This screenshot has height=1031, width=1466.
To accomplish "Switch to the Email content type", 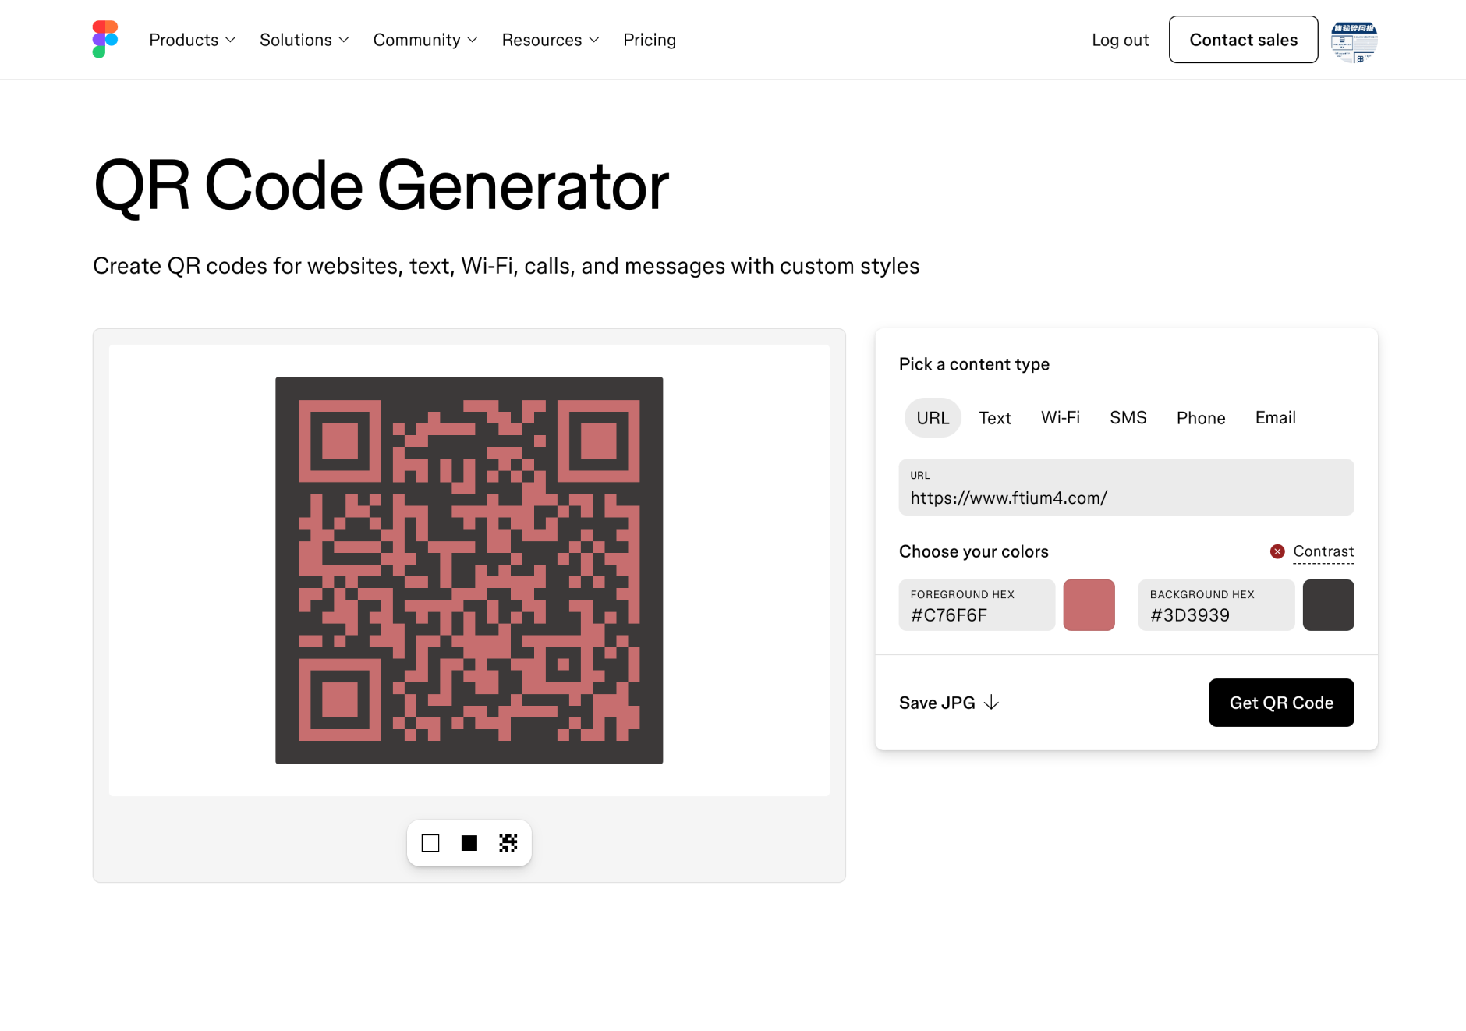I will coord(1276,418).
